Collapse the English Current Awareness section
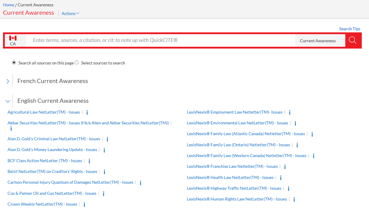 (x=8, y=101)
